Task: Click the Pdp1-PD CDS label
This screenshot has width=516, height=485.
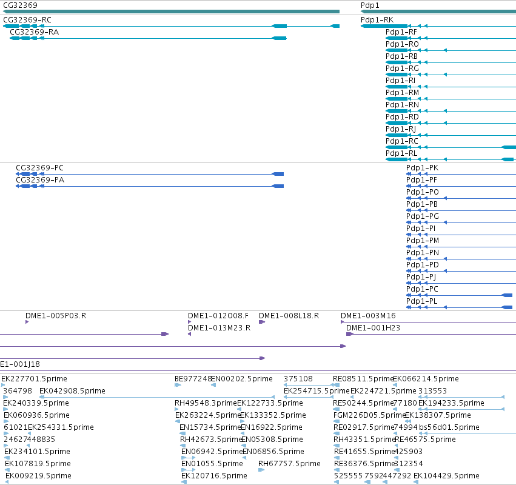Action: point(423,265)
